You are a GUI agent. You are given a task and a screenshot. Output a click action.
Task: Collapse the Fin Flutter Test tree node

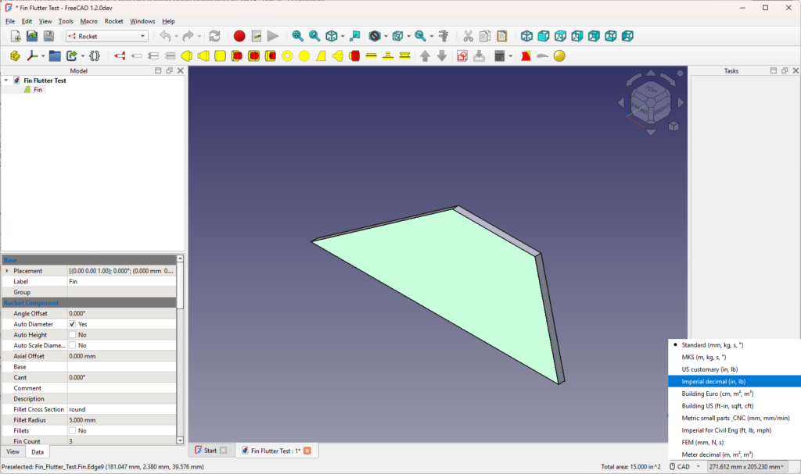coord(6,80)
